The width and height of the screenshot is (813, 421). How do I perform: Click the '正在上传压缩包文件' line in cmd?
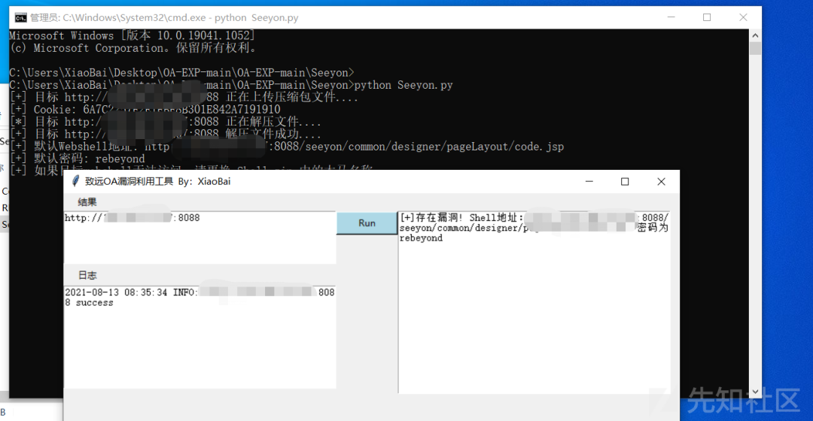coord(184,97)
